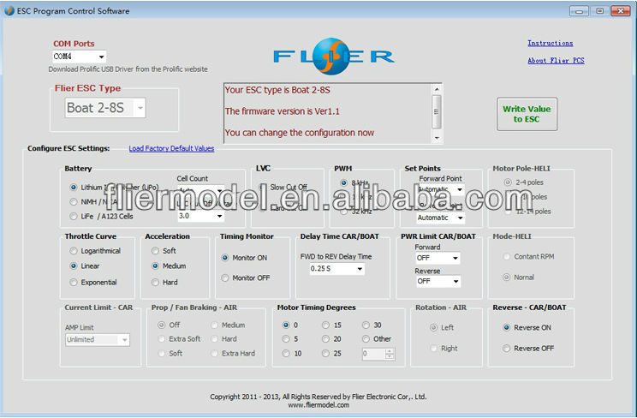This screenshot has width=637, height=418.
Task: Select 30 motor timing degrees
Action: pyautogui.click(x=366, y=325)
